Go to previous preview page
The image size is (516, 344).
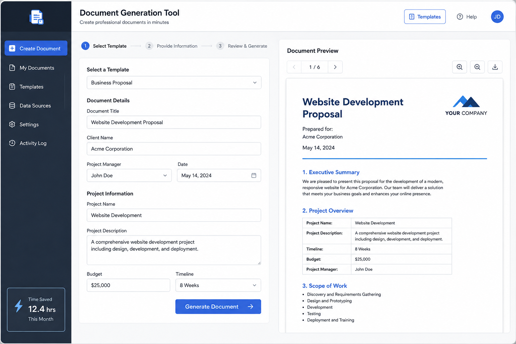pos(294,67)
